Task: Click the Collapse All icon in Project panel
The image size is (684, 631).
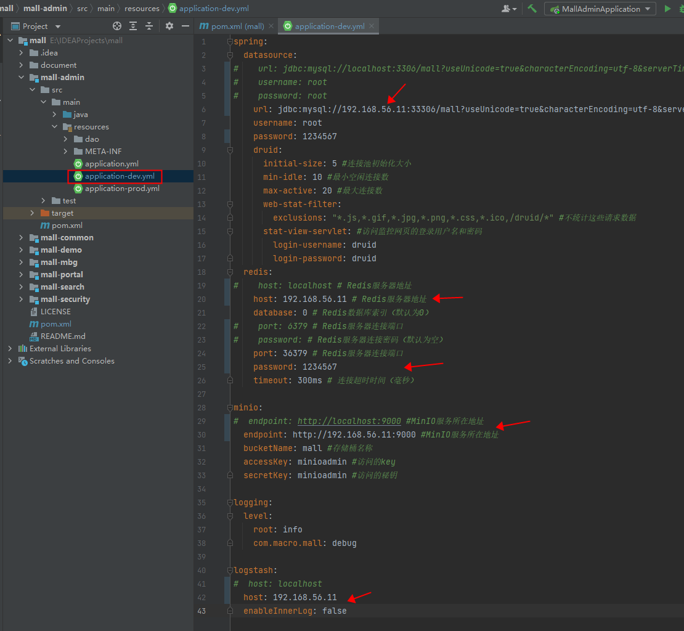Action: (x=149, y=26)
